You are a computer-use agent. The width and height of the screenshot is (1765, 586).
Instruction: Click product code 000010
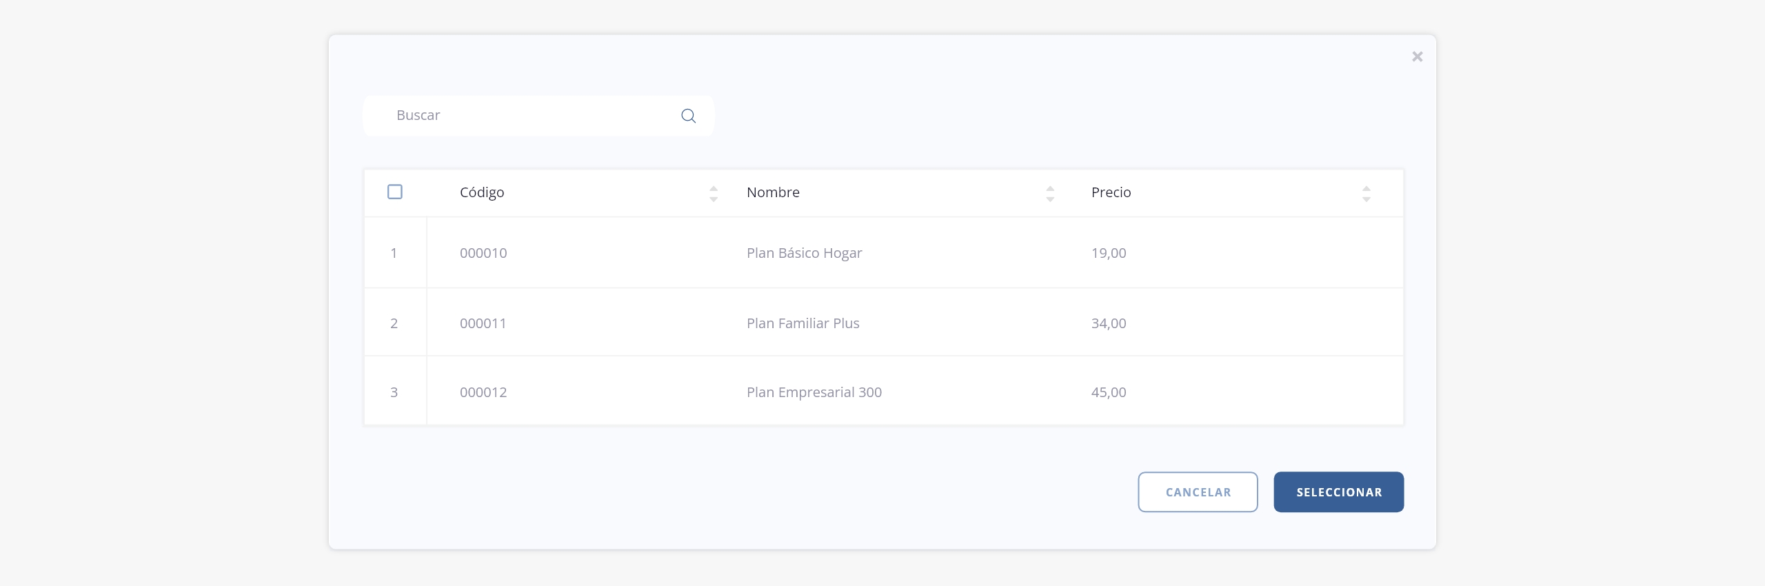(x=483, y=253)
